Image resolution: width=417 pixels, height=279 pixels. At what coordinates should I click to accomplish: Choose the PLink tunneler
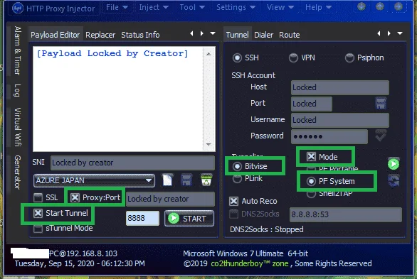(237, 179)
